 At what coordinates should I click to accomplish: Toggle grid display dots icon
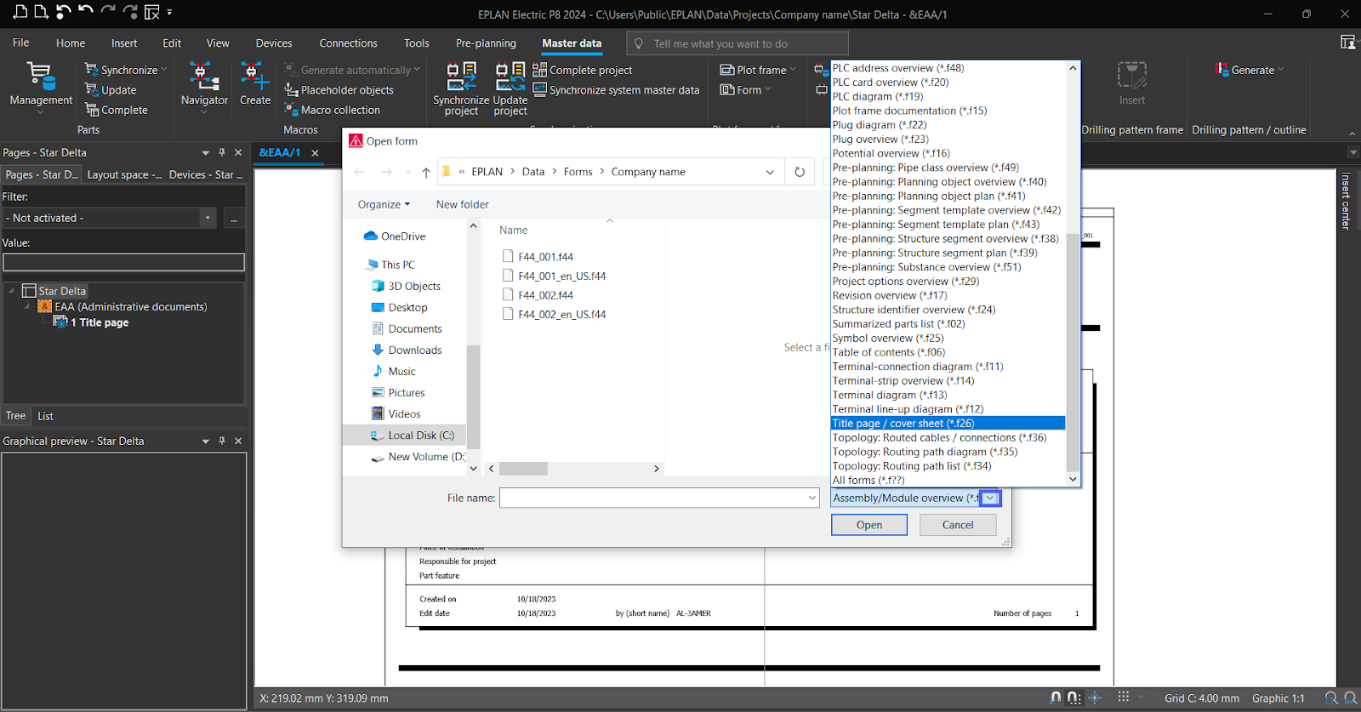(x=1124, y=697)
